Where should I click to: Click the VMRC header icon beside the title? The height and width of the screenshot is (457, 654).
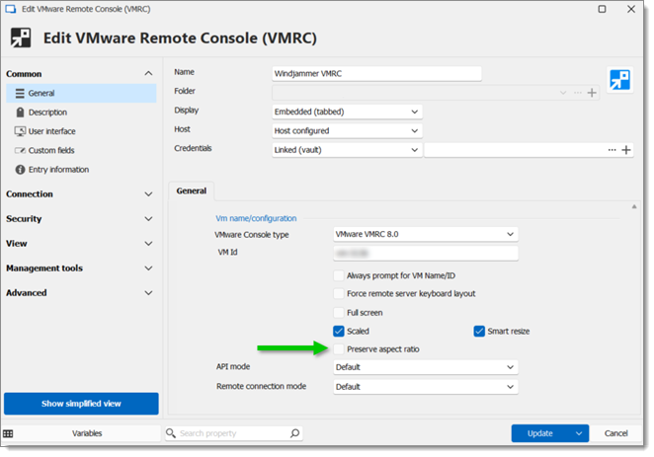(x=21, y=38)
